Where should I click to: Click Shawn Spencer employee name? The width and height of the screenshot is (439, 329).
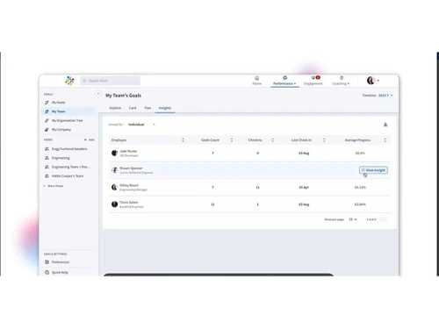click(x=131, y=168)
